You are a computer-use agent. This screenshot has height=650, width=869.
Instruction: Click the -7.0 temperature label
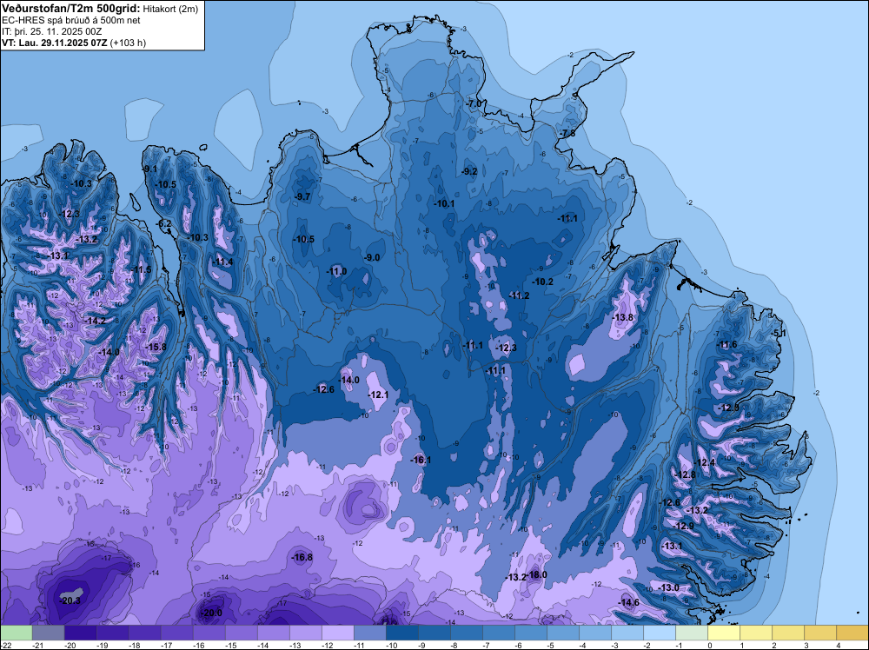[474, 103]
